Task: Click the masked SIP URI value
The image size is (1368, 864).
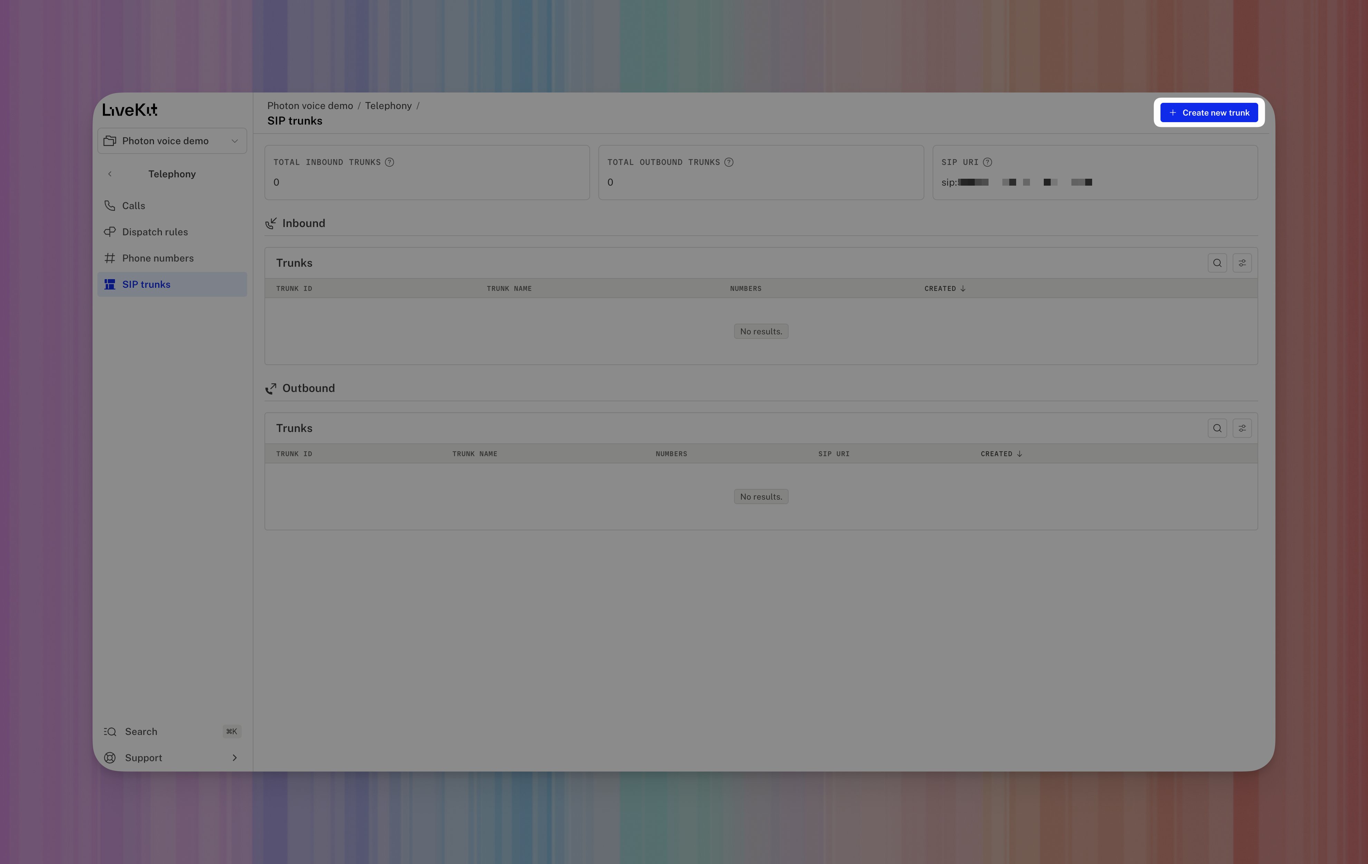Action: click(x=1017, y=182)
